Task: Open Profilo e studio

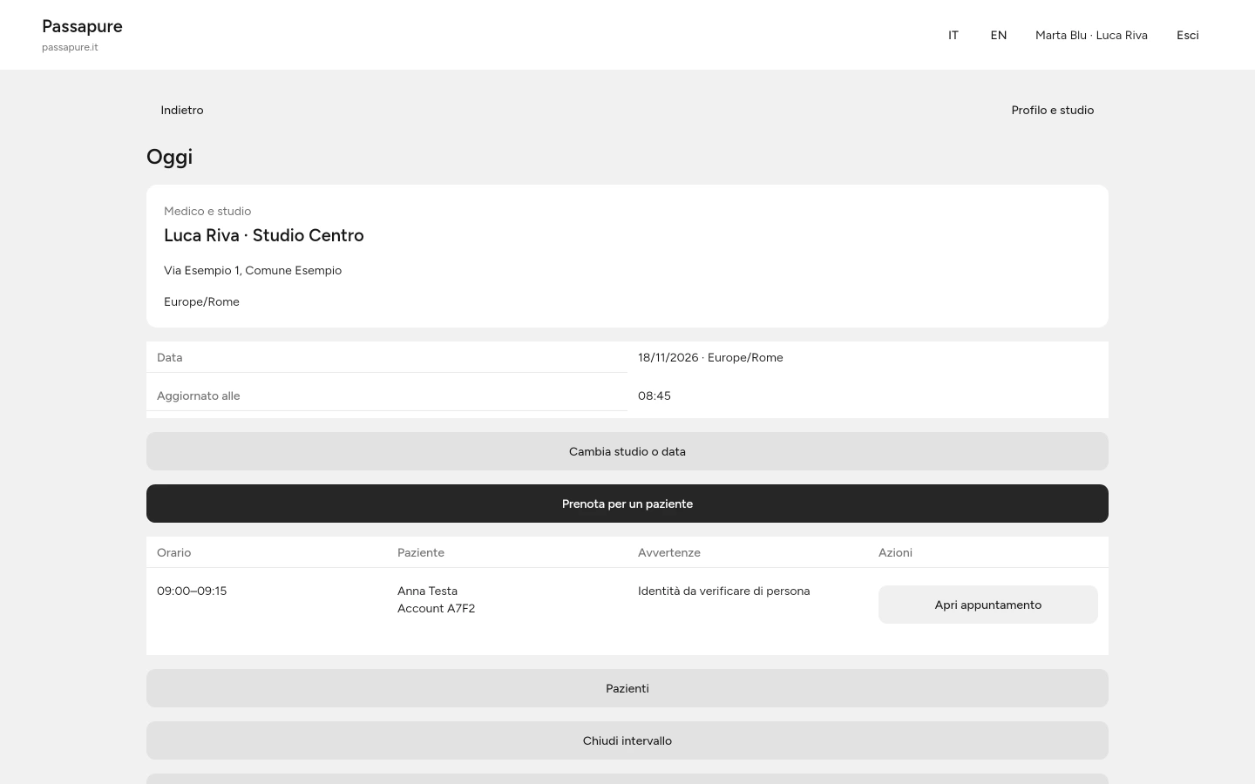Action: tap(1053, 110)
